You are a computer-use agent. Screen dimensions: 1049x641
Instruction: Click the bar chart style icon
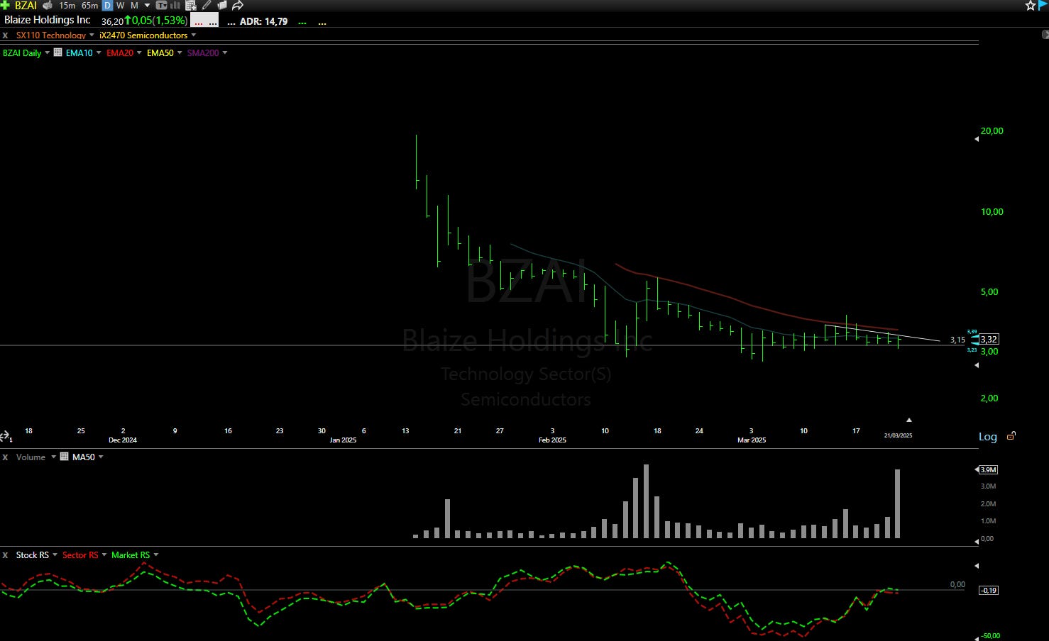(175, 5)
